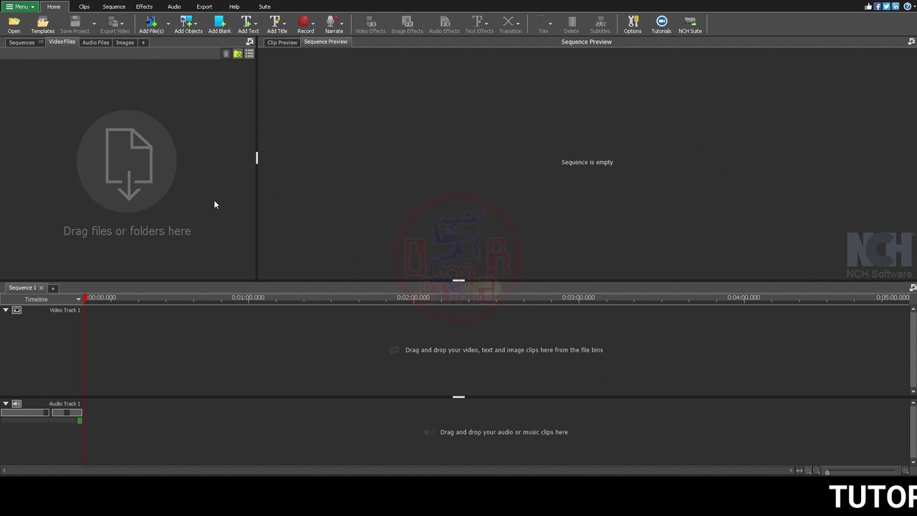Undock the file bin panel
Image resolution: width=917 pixels, height=516 pixels.
pos(250,42)
